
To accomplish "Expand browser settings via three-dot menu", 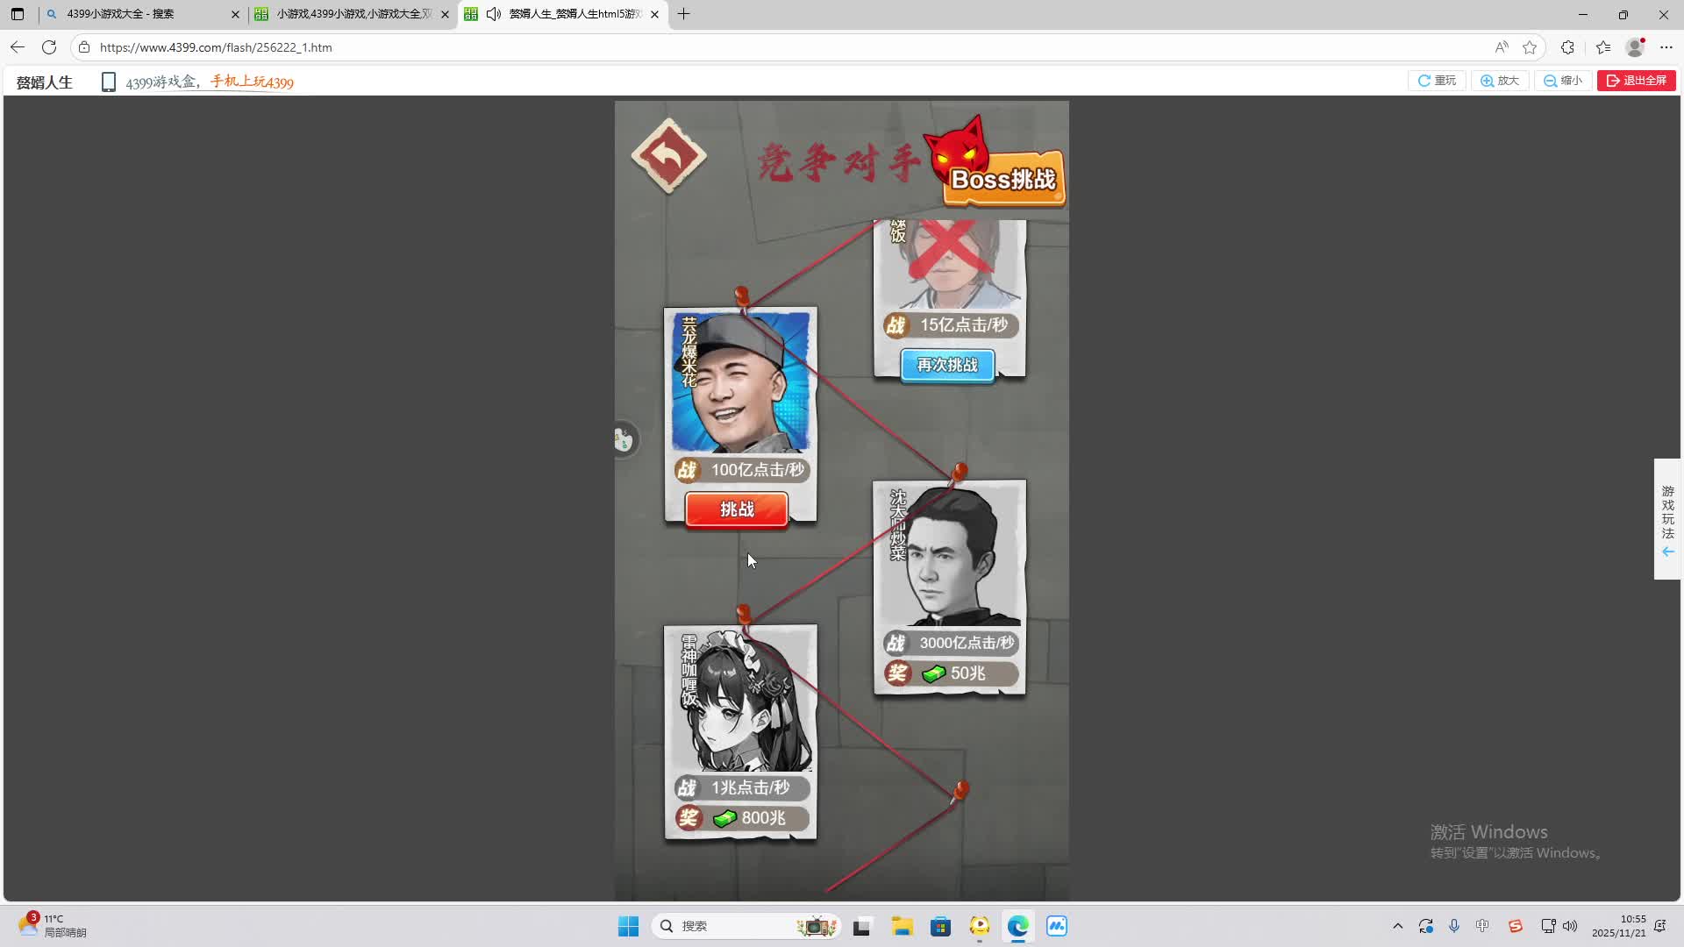I will pos(1666,47).
